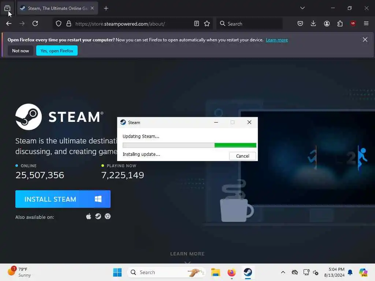This screenshot has width=375, height=281.
Task: Open the Extensions puzzle icon
Action: coord(340,24)
